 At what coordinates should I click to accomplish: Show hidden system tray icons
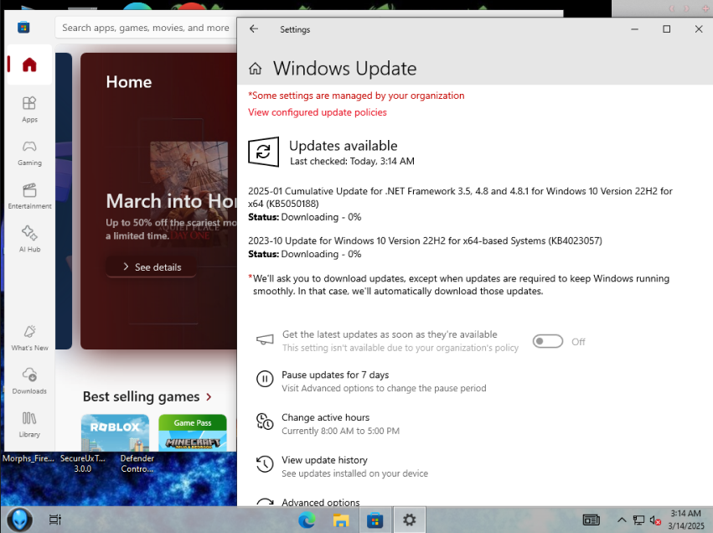[x=622, y=520]
